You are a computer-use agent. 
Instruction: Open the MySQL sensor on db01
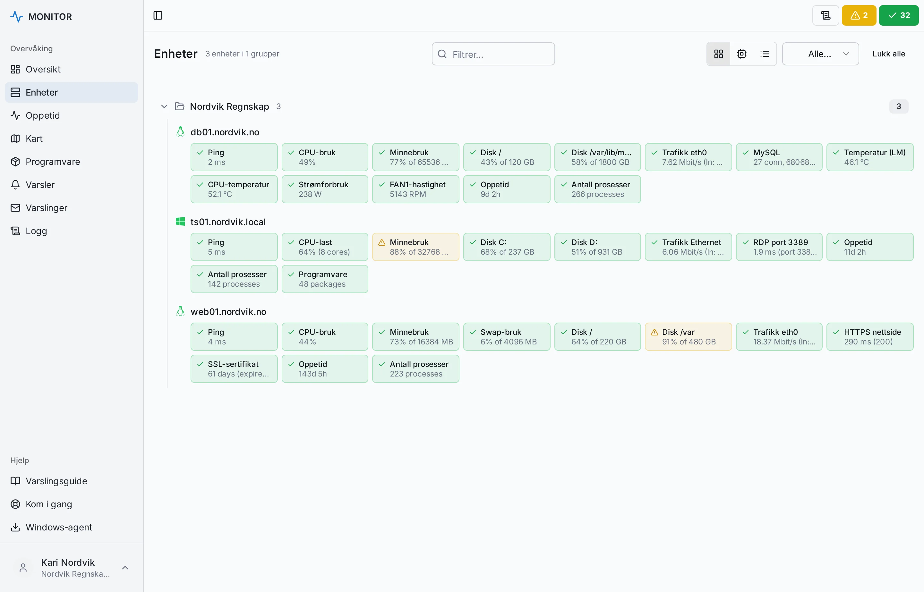(779, 157)
